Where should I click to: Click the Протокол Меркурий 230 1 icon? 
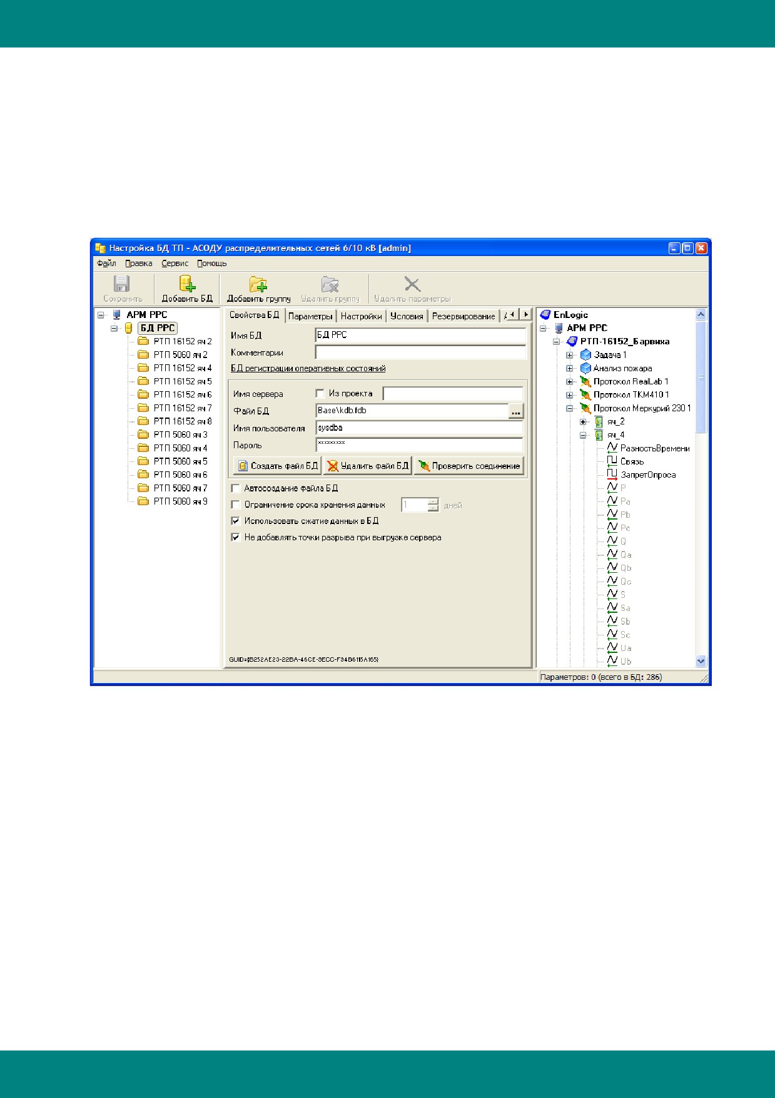click(x=585, y=408)
